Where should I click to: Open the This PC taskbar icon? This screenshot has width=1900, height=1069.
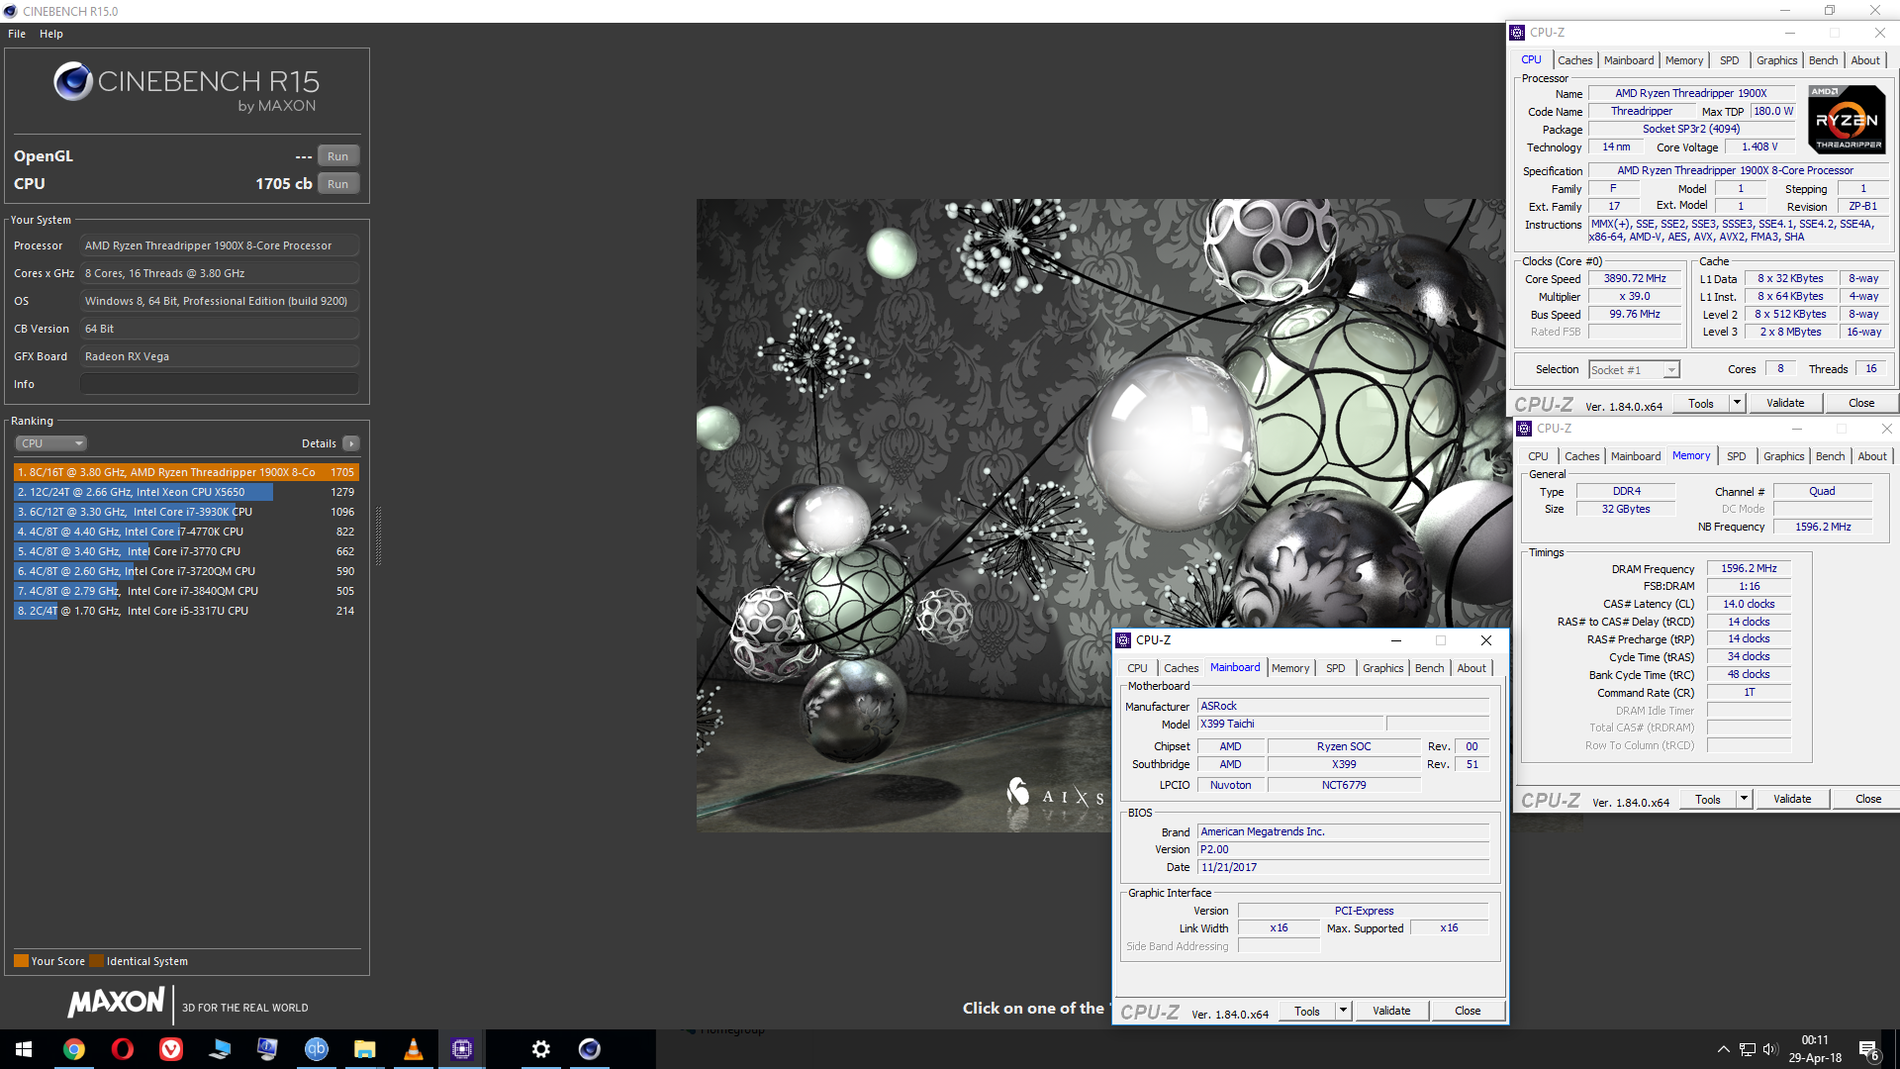(x=220, y=1049)
